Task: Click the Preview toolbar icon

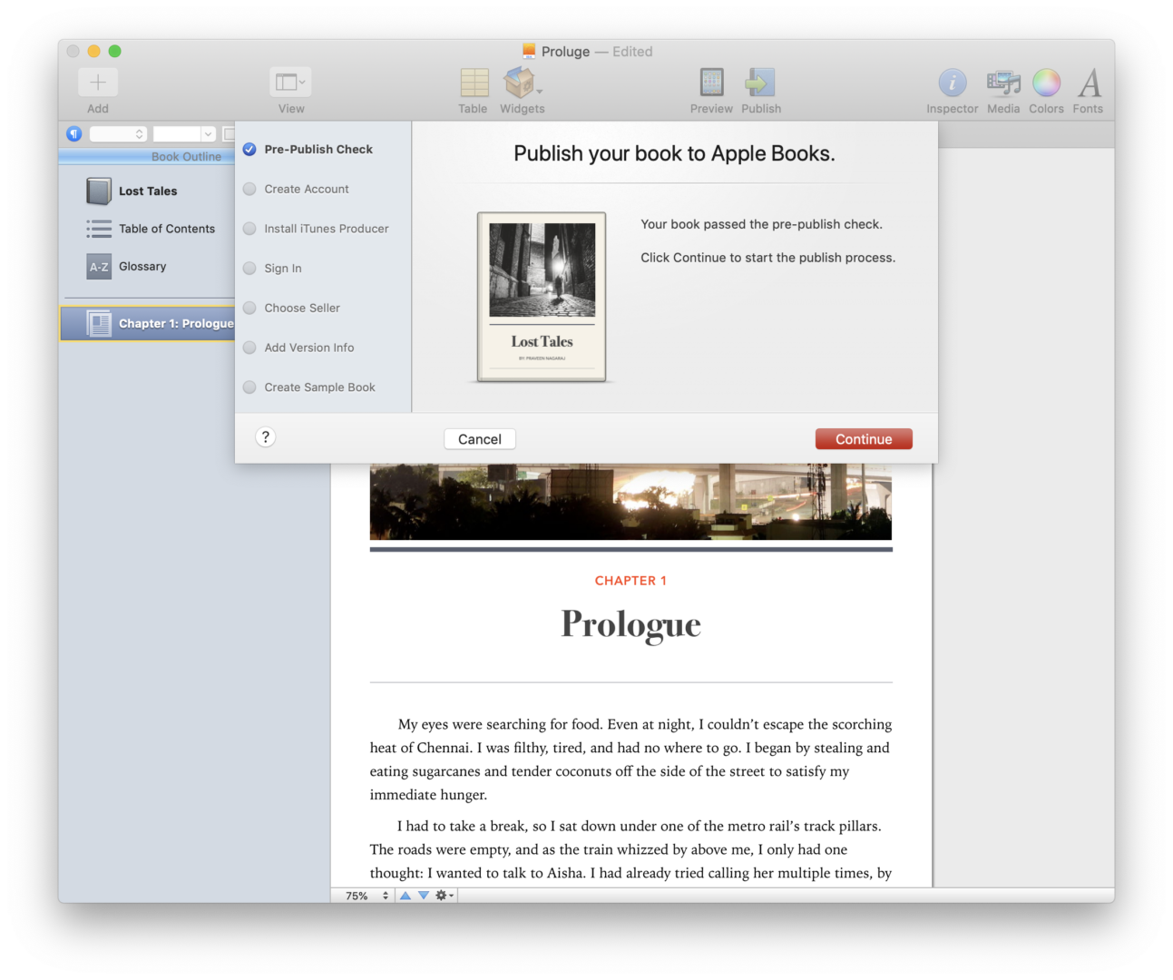Action: [711, 83]
